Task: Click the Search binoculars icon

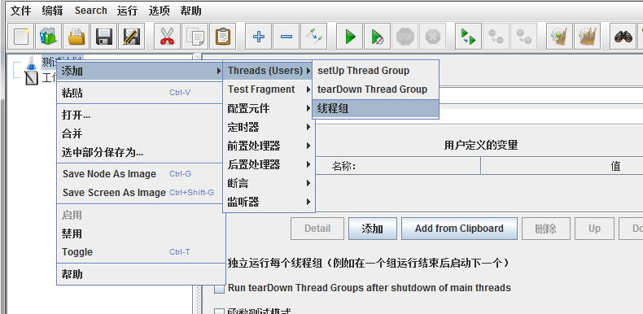Action: pyautogui.click(x=623, y=37)
